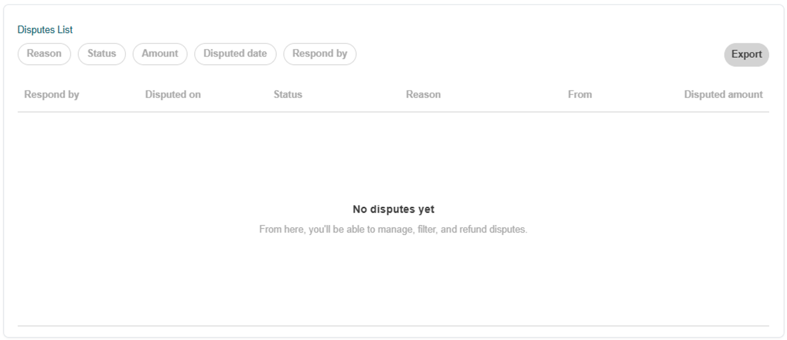Open the Reason filter chip
787x340 pixels.
44,54
